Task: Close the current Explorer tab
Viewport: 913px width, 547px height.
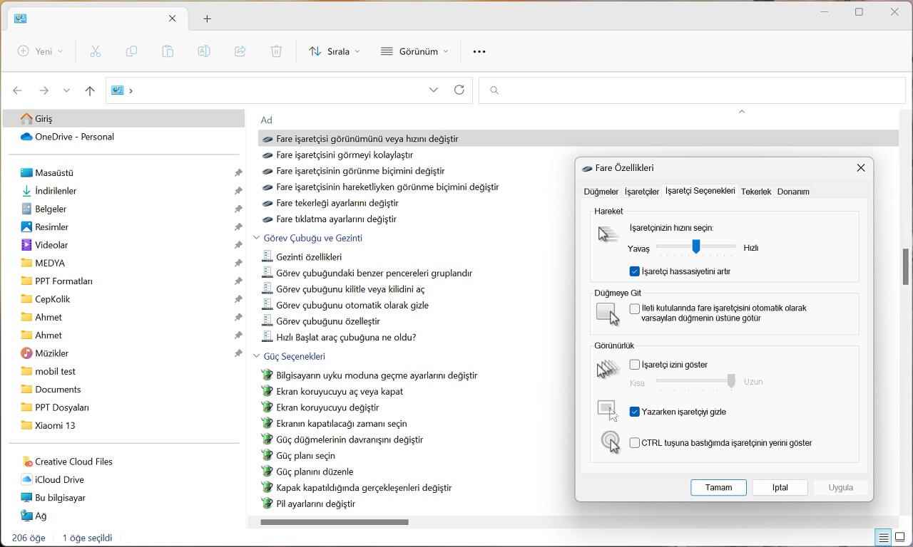Action: [x=172, y=19]
